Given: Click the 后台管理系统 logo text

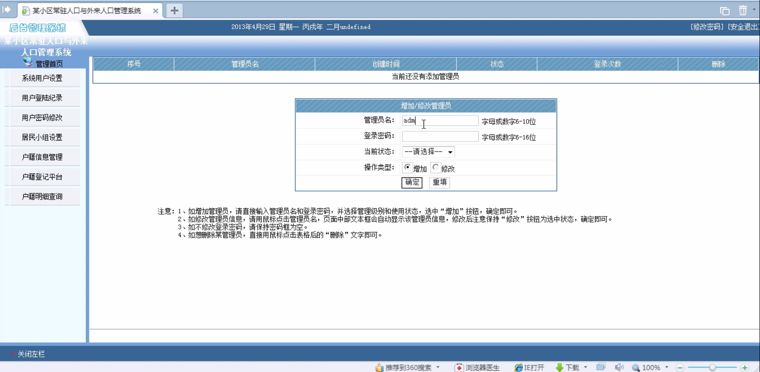Looking at the screenshot, I should click(37, 28).
